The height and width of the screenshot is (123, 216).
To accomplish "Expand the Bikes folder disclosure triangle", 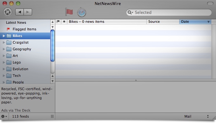I will pos(4,36).
